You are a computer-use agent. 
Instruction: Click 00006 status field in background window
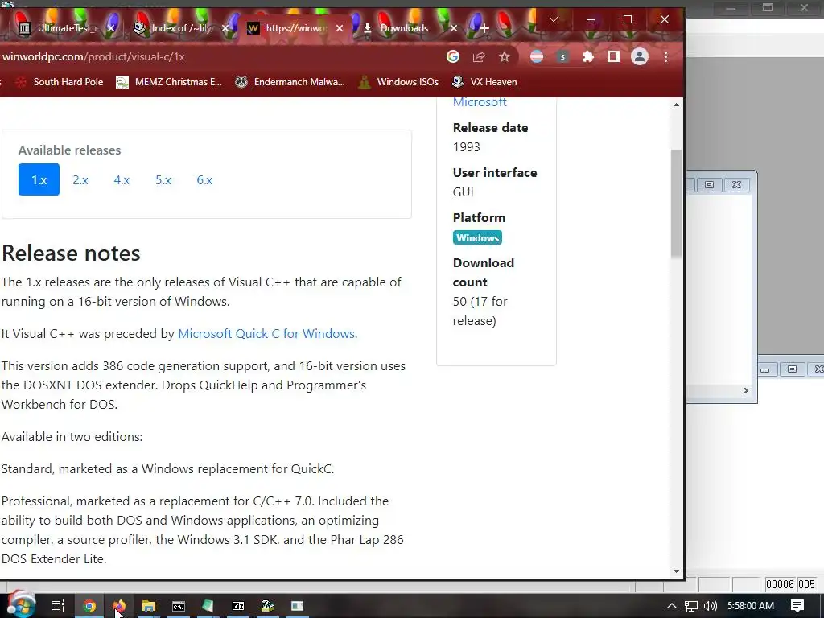(x=780, y=584)
